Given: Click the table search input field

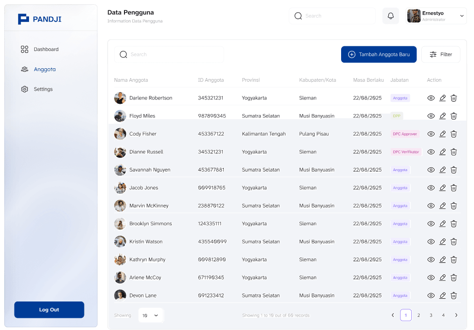Looking at the screenshot, I should pos(169,55).
